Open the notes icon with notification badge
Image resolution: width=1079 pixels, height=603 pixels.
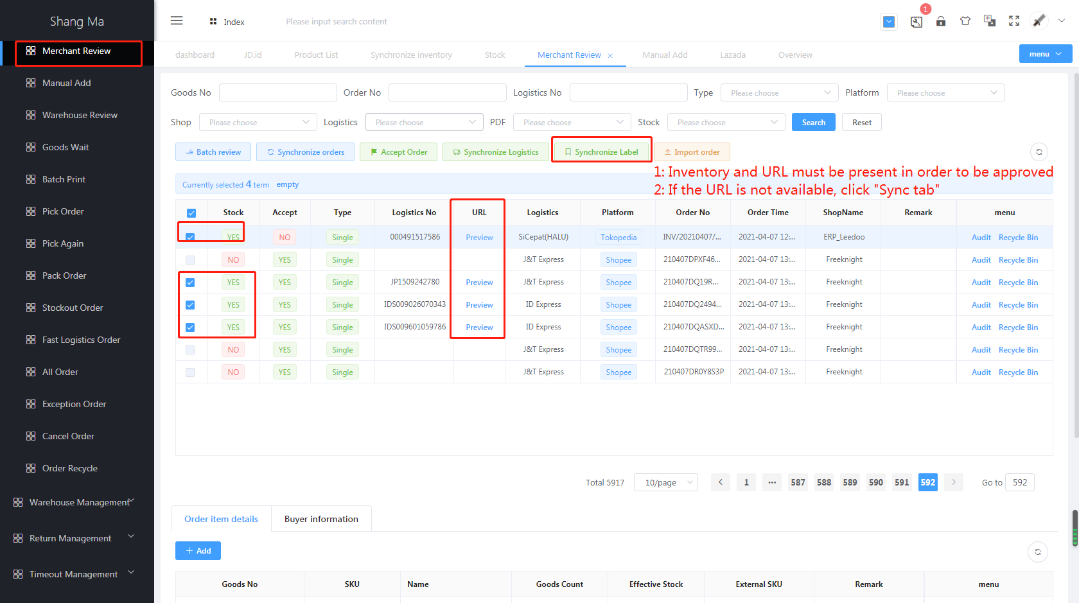click(917, 22)
